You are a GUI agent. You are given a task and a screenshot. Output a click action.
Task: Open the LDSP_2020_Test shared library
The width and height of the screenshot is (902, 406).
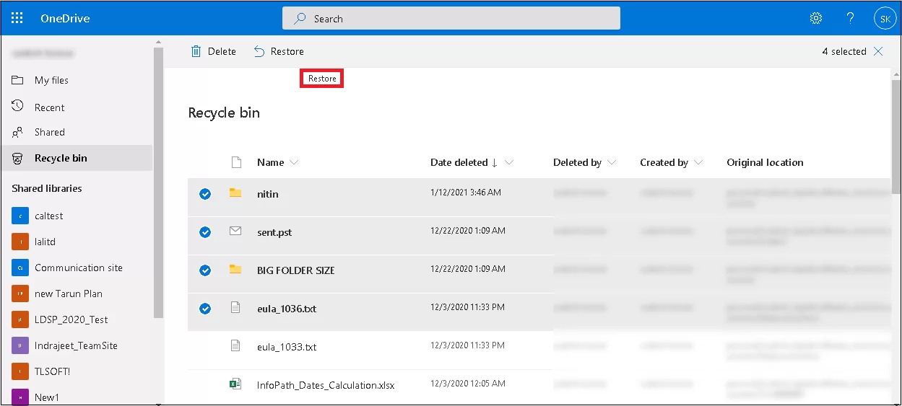pyautogui.click(x=71, y=319)
